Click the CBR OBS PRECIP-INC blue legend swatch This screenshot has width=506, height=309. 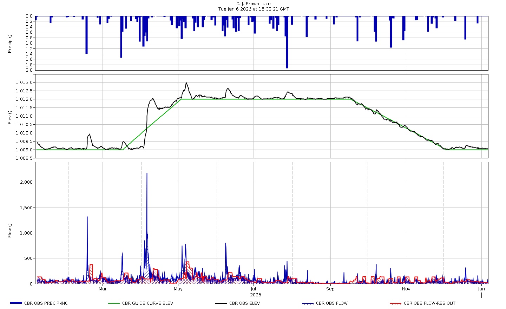coord(16,303)
